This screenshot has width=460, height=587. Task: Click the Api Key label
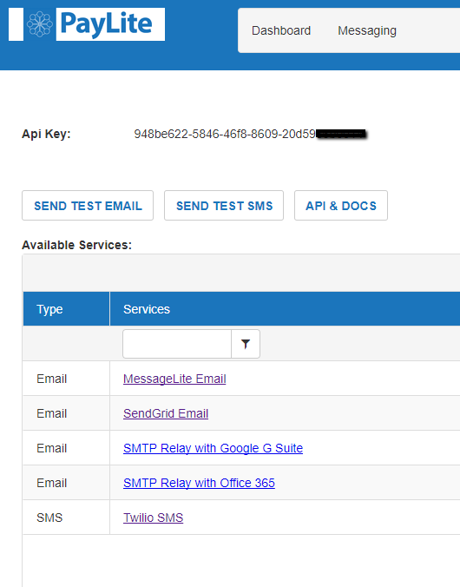[x=46, y=134]
